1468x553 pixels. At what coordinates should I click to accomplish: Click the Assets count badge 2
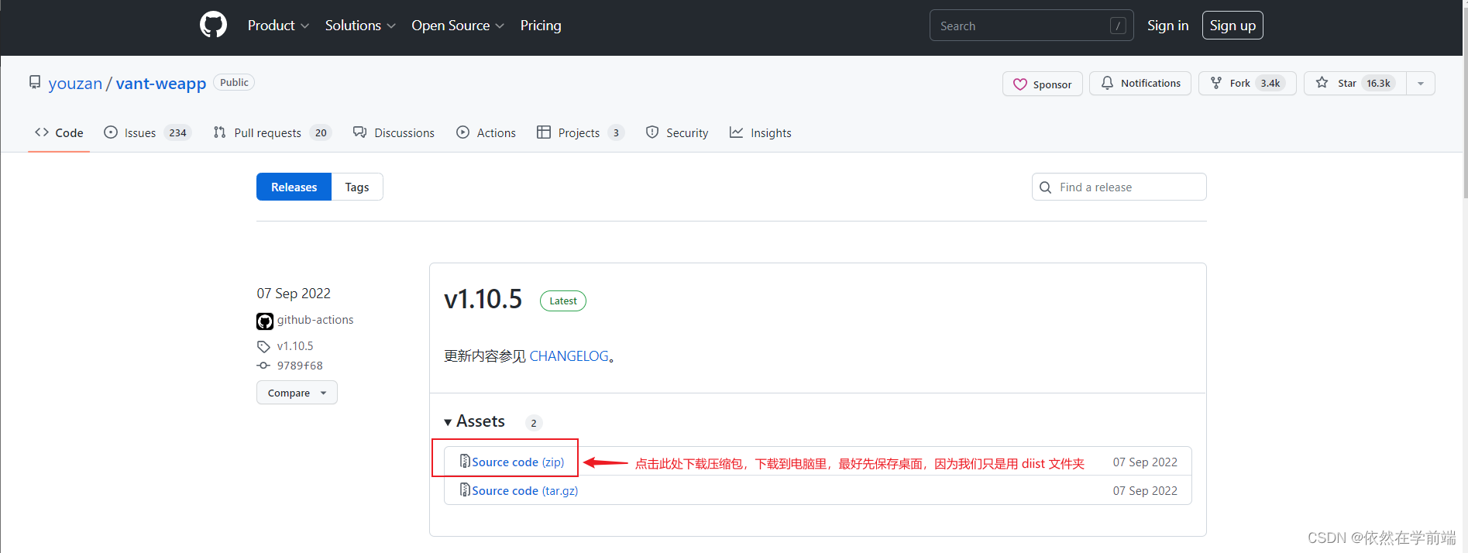(x=534, y=423)
